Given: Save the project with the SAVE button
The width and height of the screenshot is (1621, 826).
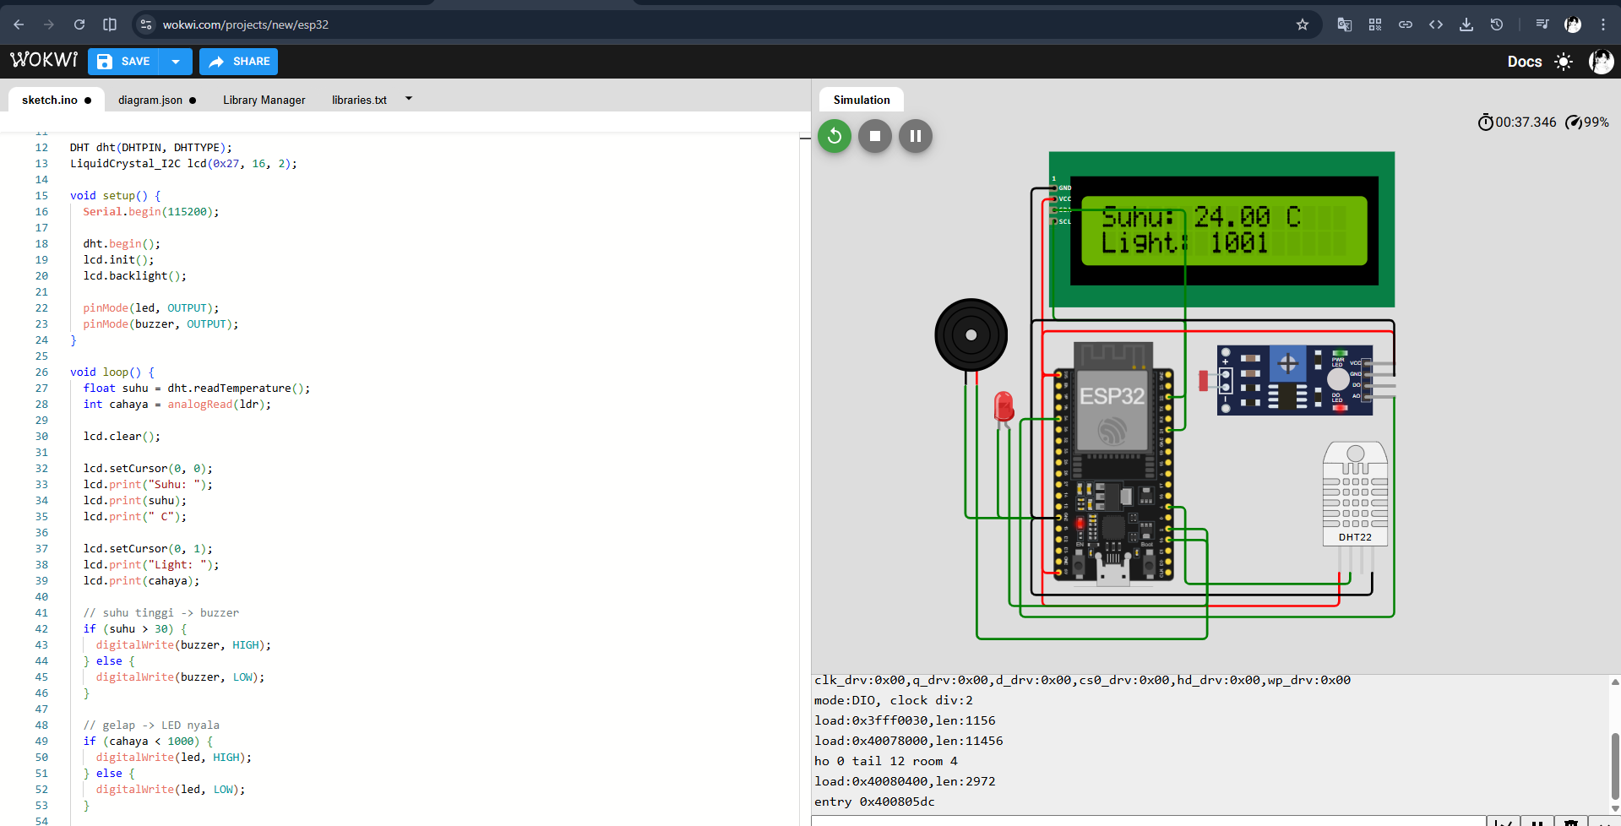Looking at the screenshot, I should 123,62.
